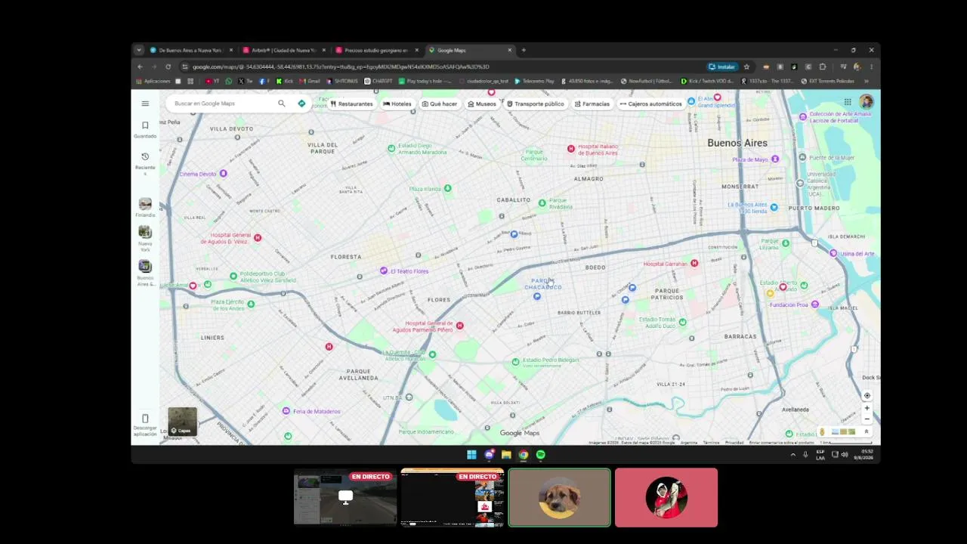
Task: Click the Hospital Garrahan map marker
Action: (x=694, y=263)
